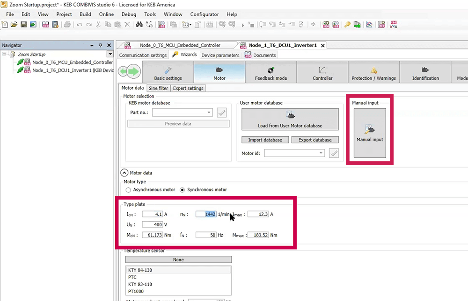
Task: Open the Controller wizard step
Action: 322,72
